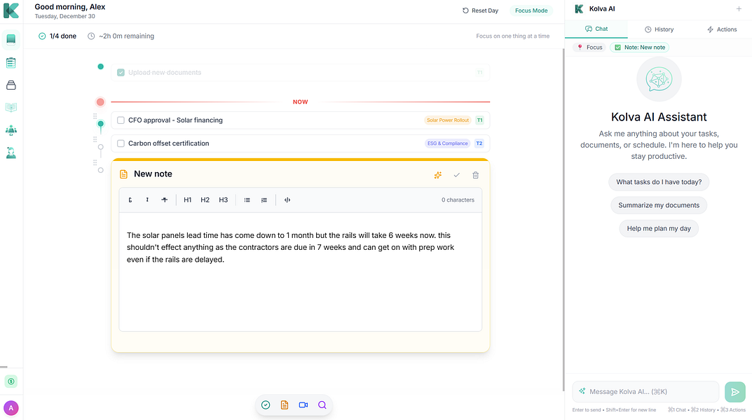This screenshot has width=752, height=420.
Task: Insert a code block
Action: click(x=287, y=200)
